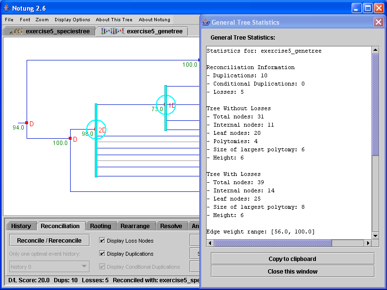The width and height of the screenshot is (387, 290).
Task: Click Java icon in Notung title bar
Action: tap(6, 8)
